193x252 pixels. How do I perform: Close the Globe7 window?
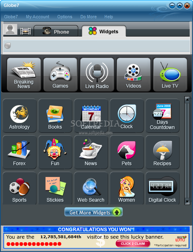187,6
